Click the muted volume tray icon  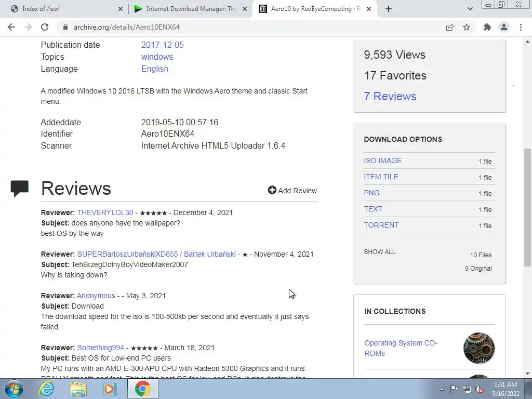480,389
